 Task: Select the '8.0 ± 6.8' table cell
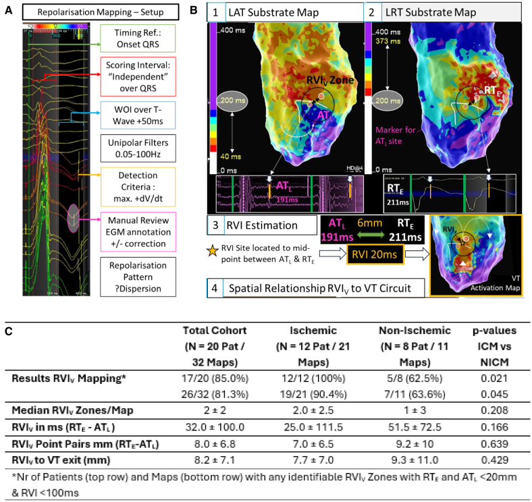coord(215,444)
